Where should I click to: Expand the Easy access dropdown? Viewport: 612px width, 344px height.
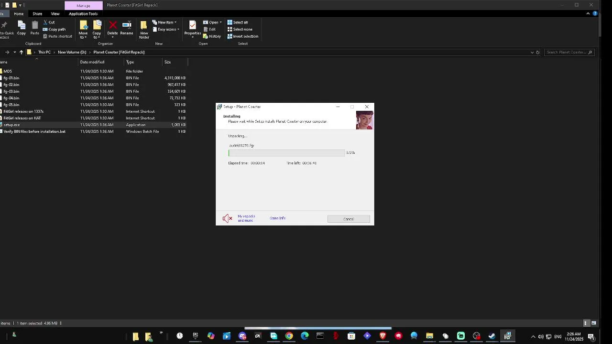click(x=166, y=29)
